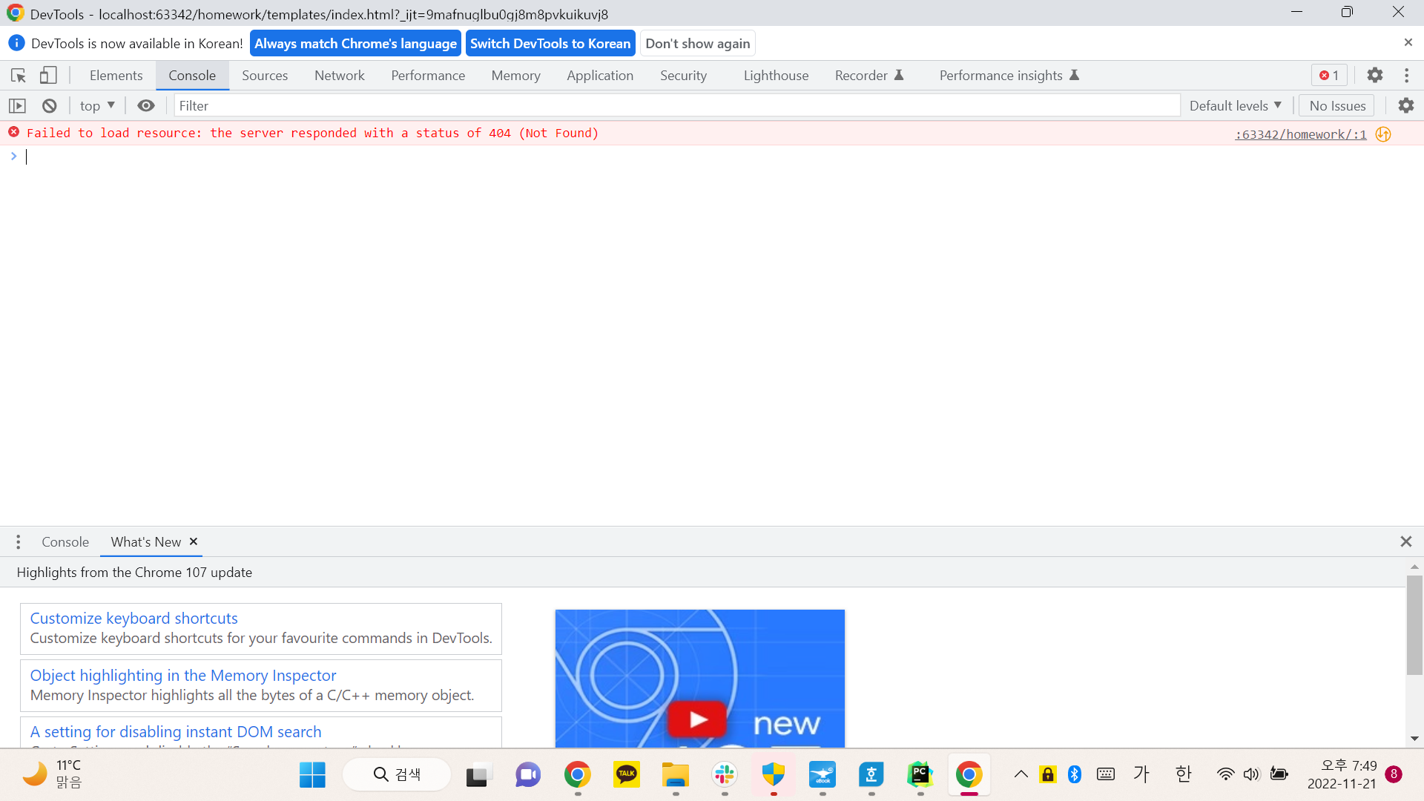This screenshot has height=801, width=1424.
Task: Open the Memory tab
Action: coord(516,76)
